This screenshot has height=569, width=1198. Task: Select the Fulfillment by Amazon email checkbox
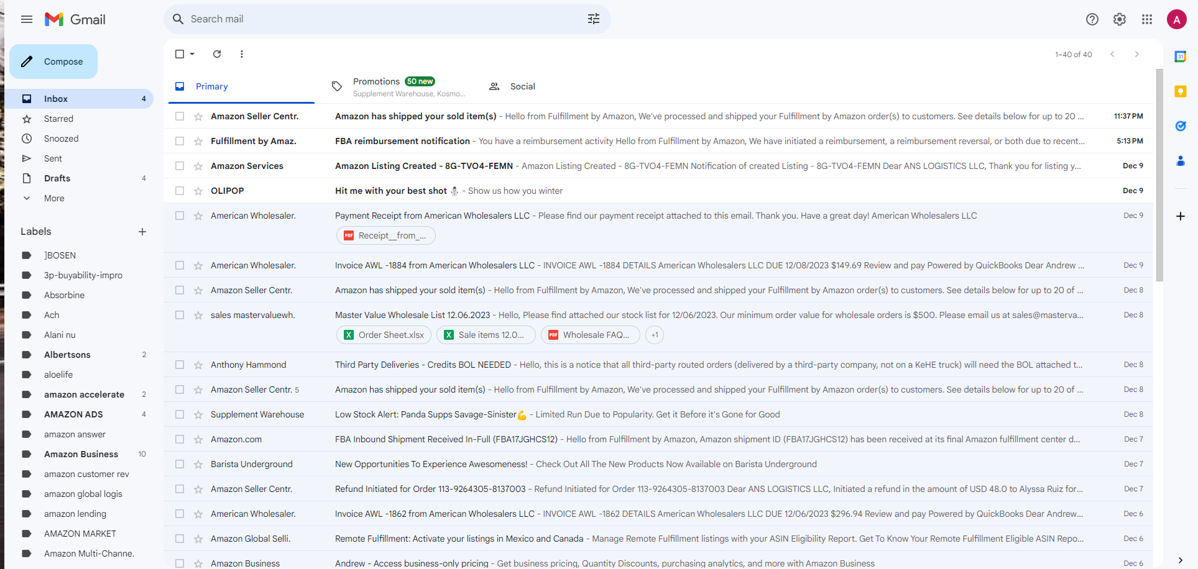(180, 141)
